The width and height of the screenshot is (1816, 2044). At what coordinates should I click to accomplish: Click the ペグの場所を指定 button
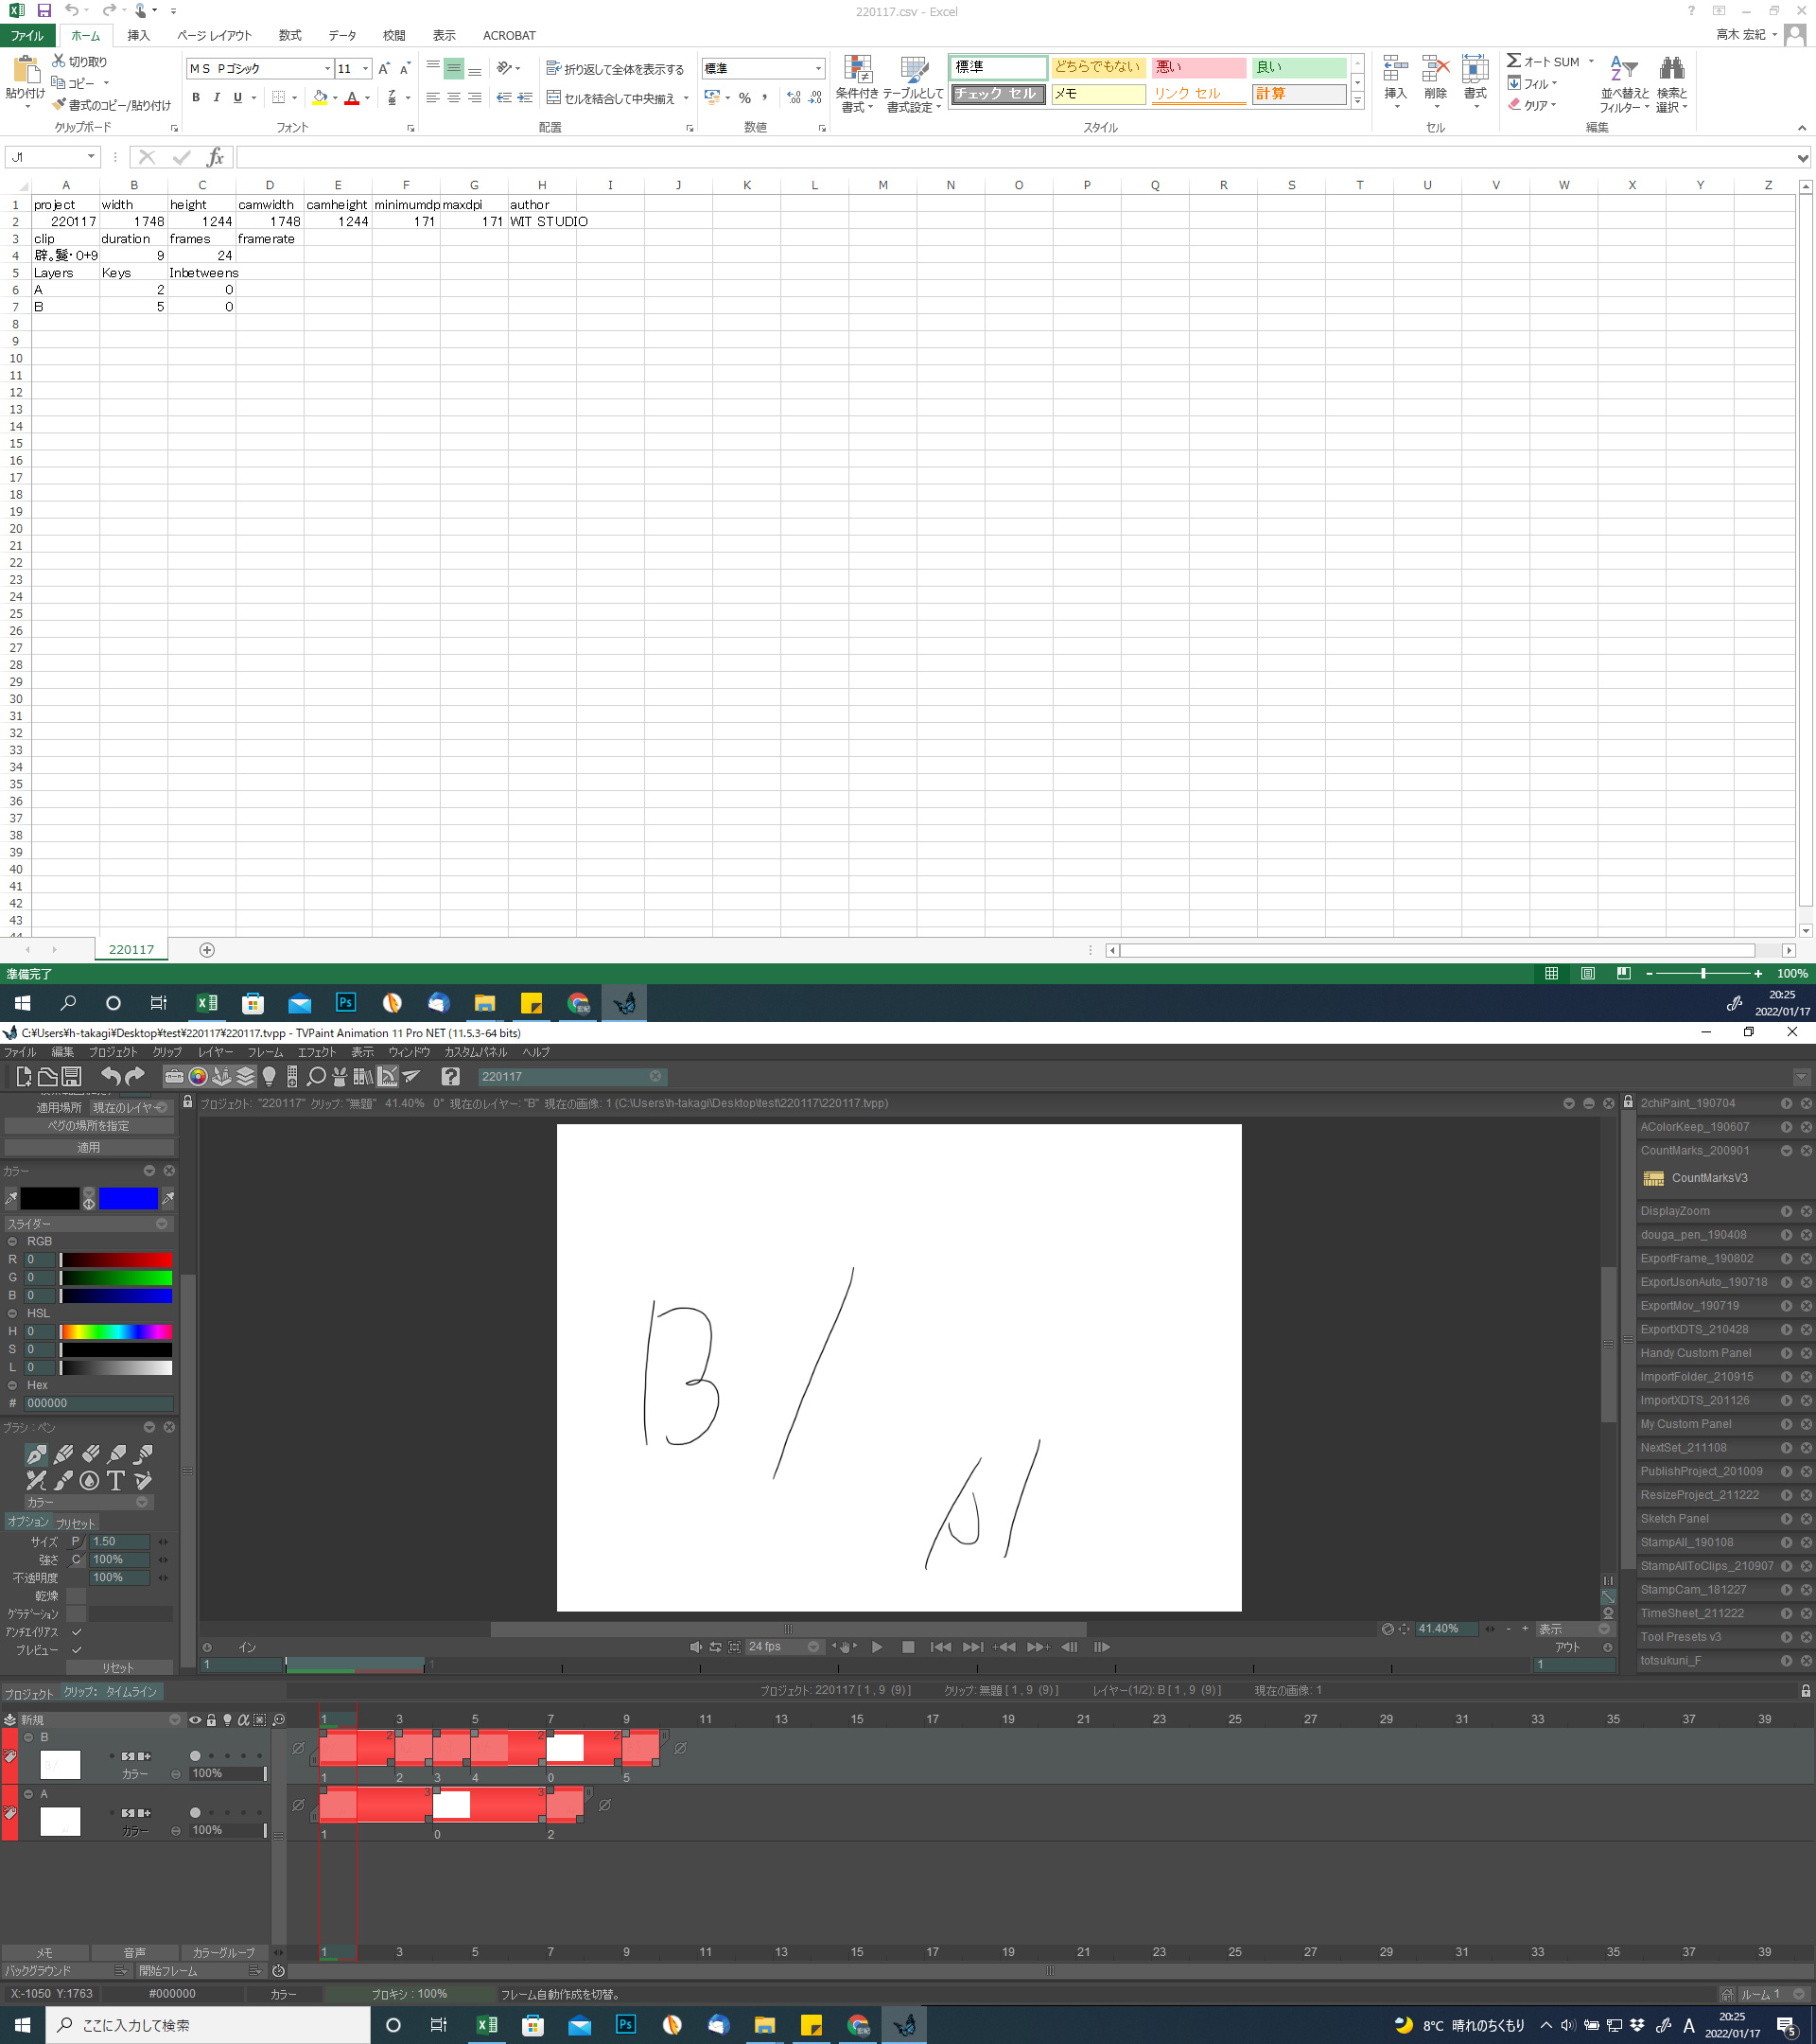coord(89,1126)
